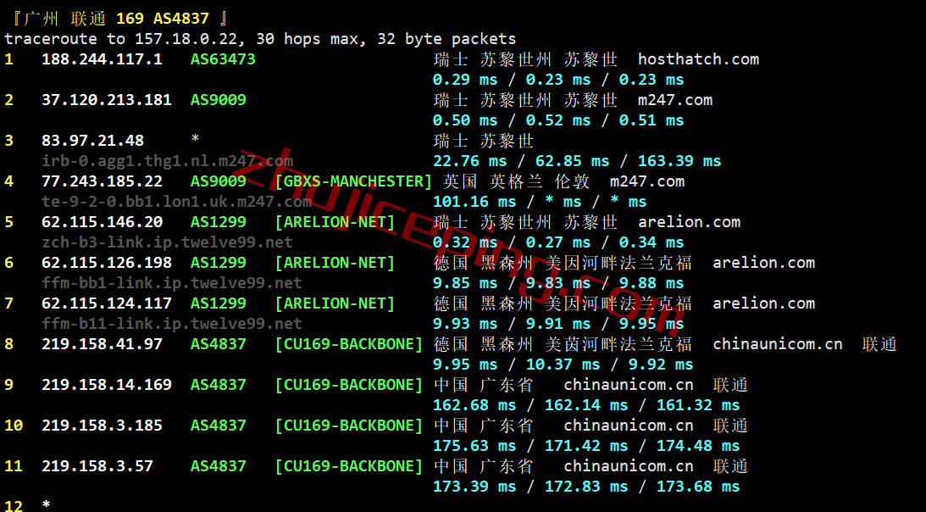Select hop 9 IP 219.158.14.169
The image size is (926, 512).
(106, 385)
